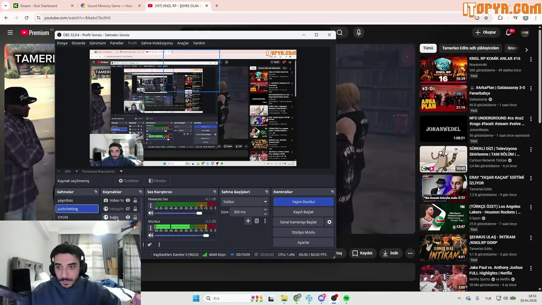Image resolution: width=542 pixels, height=305 pixels.
Task: Mute Mic/Aux speaker icon
Action: [x=150, y=236]
